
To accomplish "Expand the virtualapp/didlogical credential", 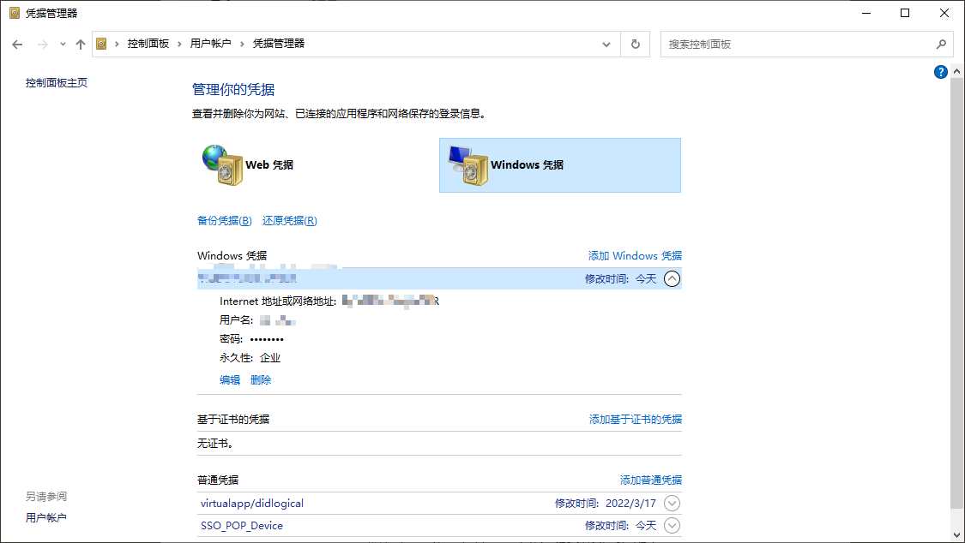I will [672, 503].
